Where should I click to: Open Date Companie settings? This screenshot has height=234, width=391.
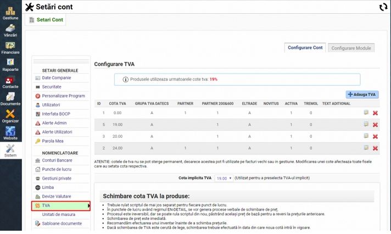56,78
